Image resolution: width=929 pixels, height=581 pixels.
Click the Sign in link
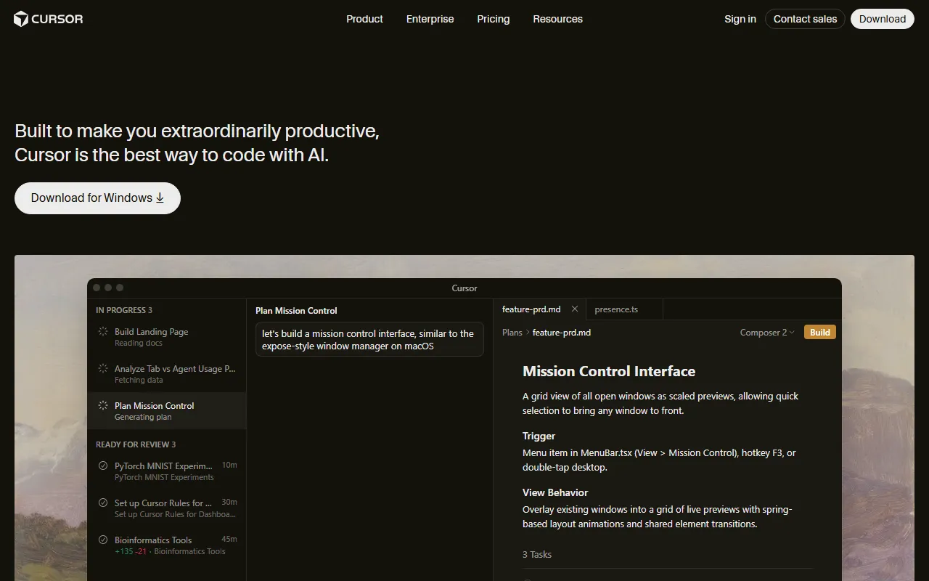coord(740,19)
